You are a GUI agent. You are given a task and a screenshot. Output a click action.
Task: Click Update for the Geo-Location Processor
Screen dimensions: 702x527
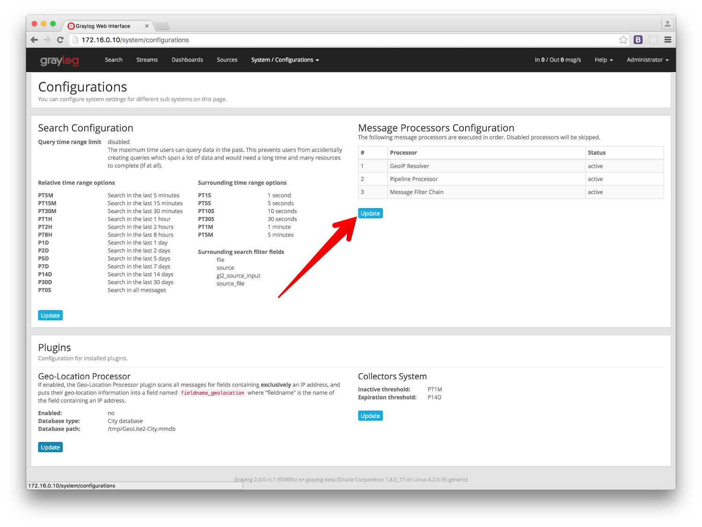[50, 447]
